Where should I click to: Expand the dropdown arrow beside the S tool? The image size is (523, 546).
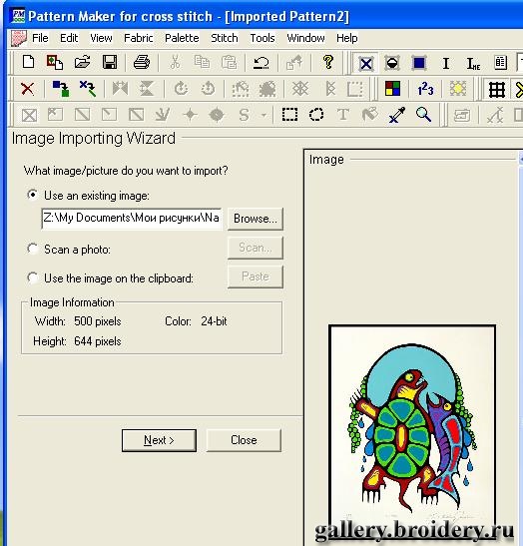[263, 115]
